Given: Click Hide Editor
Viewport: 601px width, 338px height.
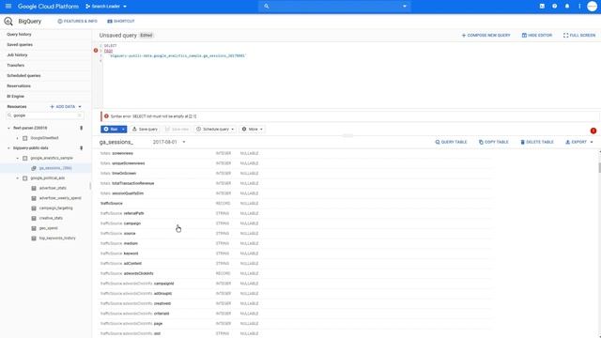Looking at the screenshot, I should (537, 36).
